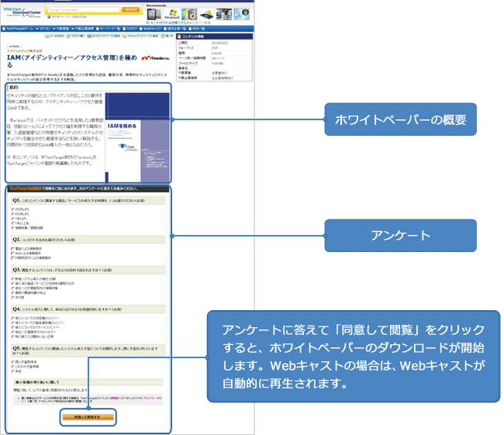Click the アイティメディア株式会社 company link
504x435 pixels.
(x=25, y=51)
